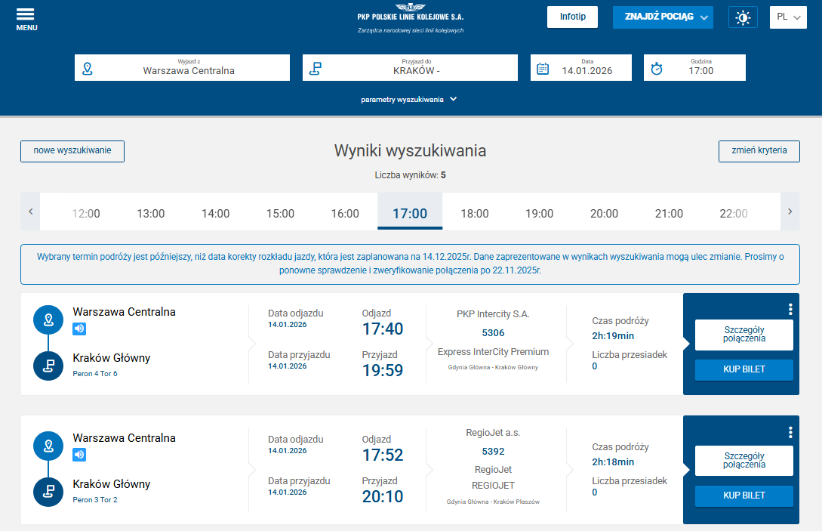Select the 19:00 hour tab
The image size is (822, 531).
pyautogui.click(x=540, y=213)
